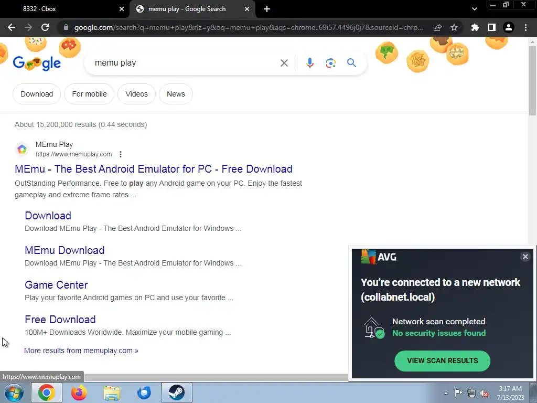Open the Download sitelink
Screen dimensions: 537x403
[x=48, y=216]
